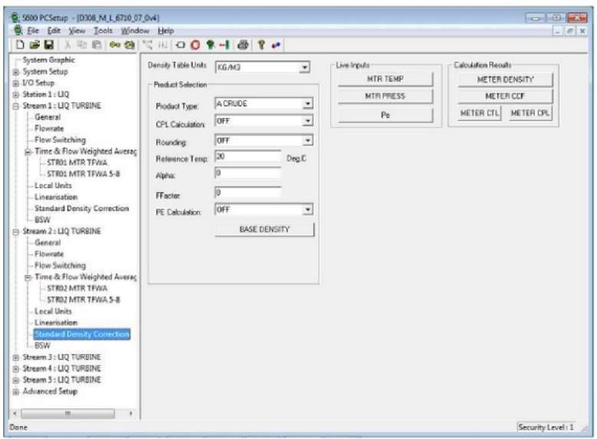Click the Reference Temp input field
This screenshot has width=597, height=439.
coord(248,156)
